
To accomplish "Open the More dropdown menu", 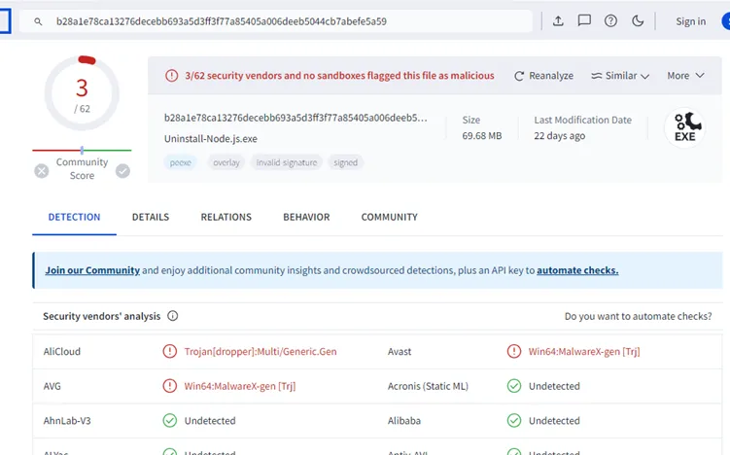I will 683,76.
